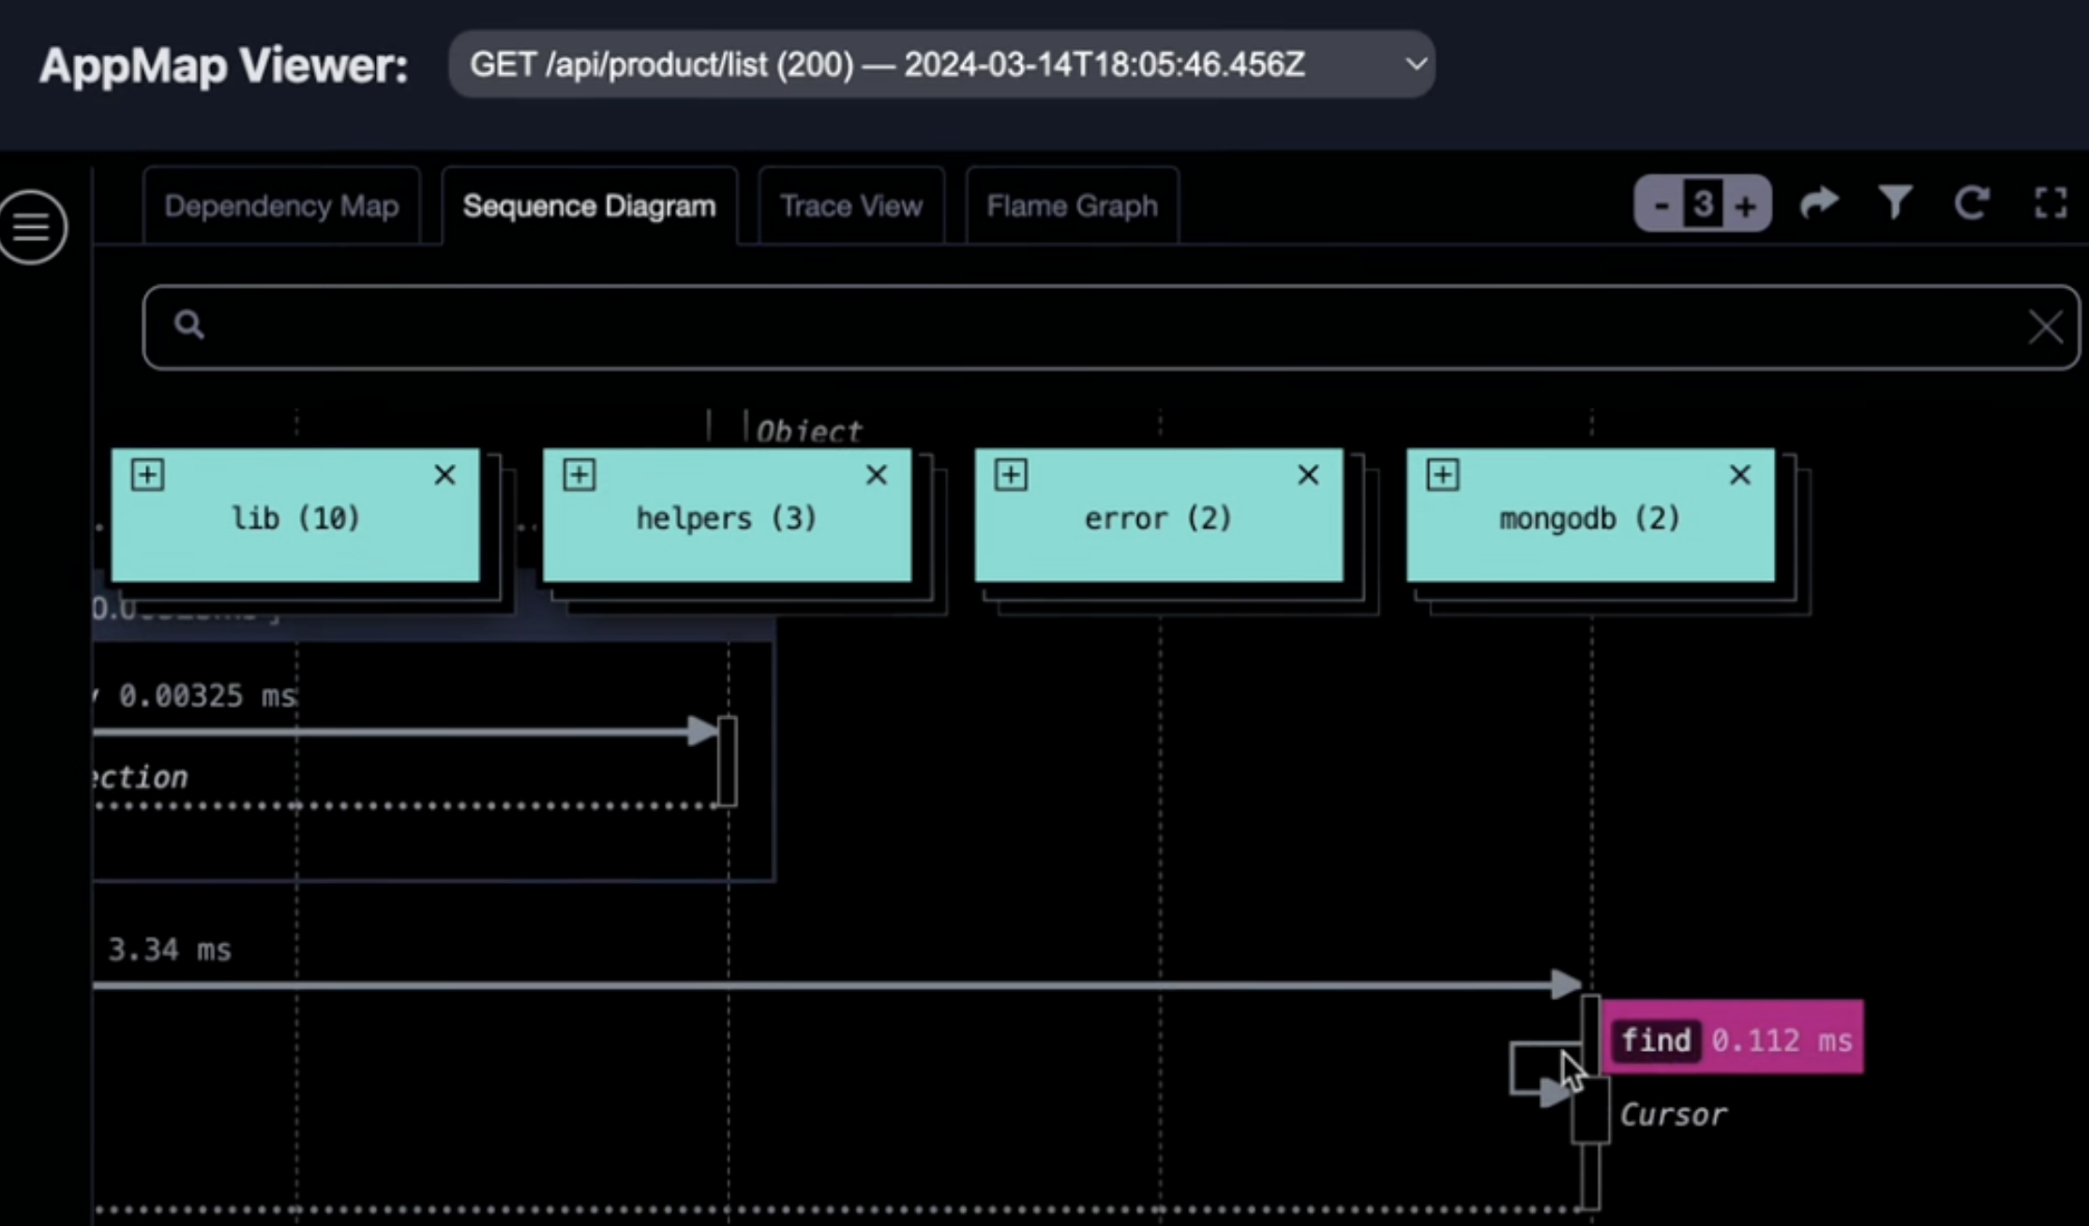Click the search magnifier icon
Screen dimensions: 2089x1226
188,325
